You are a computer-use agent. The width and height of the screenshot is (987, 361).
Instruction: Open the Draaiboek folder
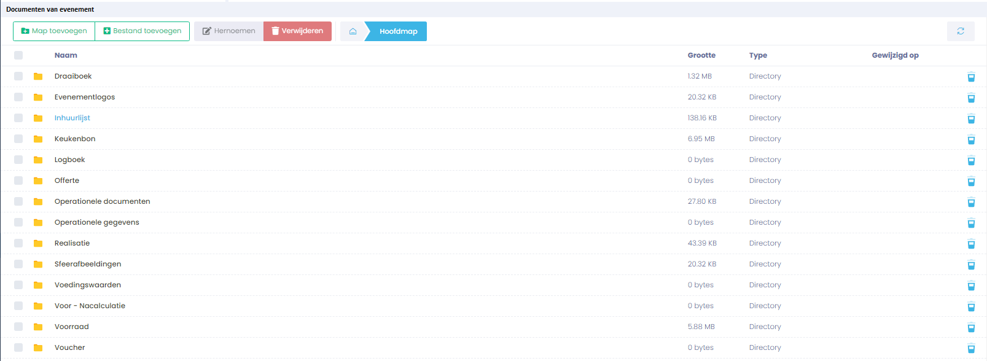coord(73,76)
